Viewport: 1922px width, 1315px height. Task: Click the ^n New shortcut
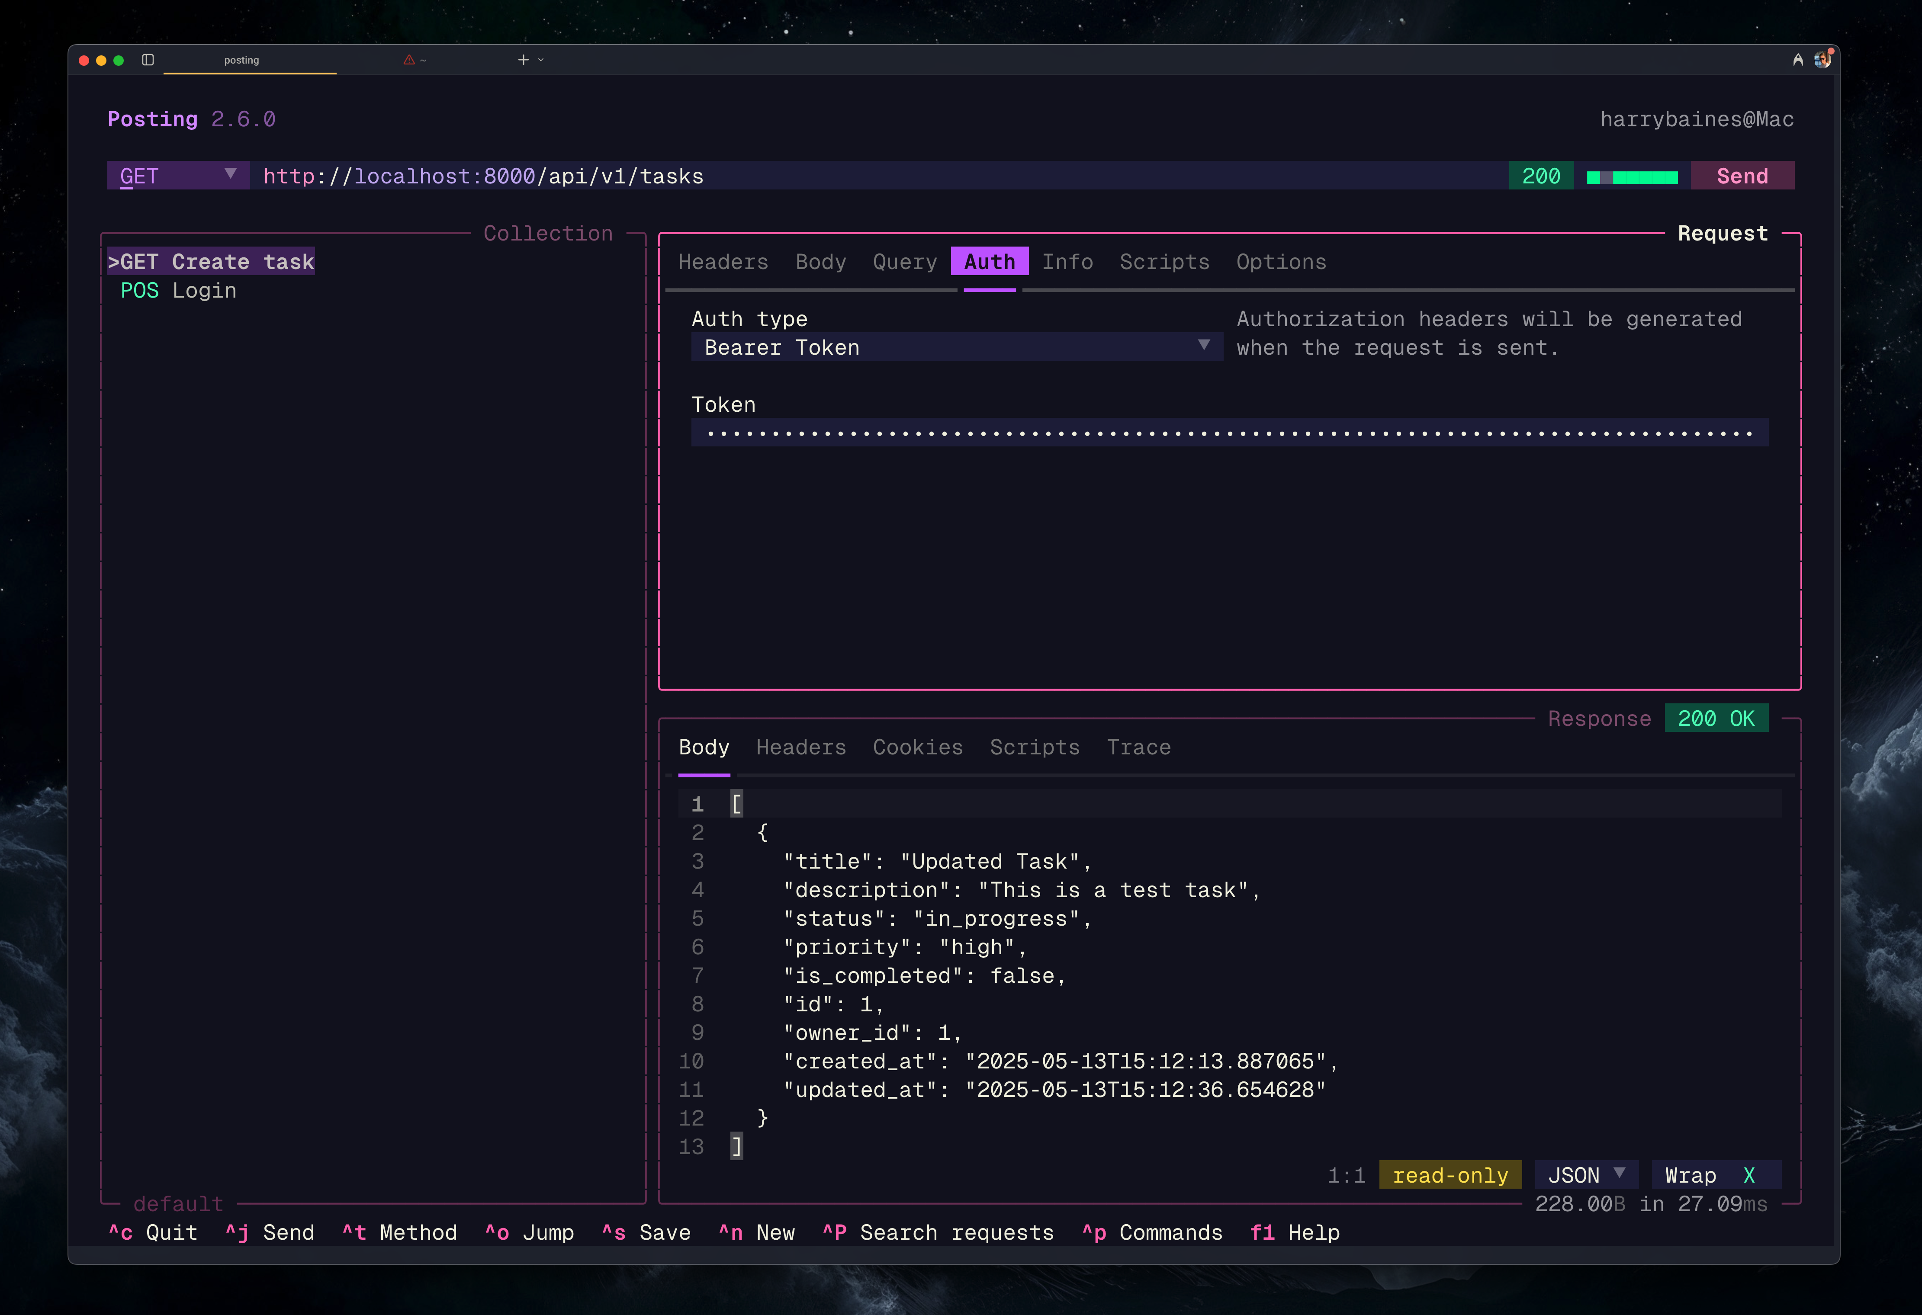pyautogui.click(x=756, y=1232)
